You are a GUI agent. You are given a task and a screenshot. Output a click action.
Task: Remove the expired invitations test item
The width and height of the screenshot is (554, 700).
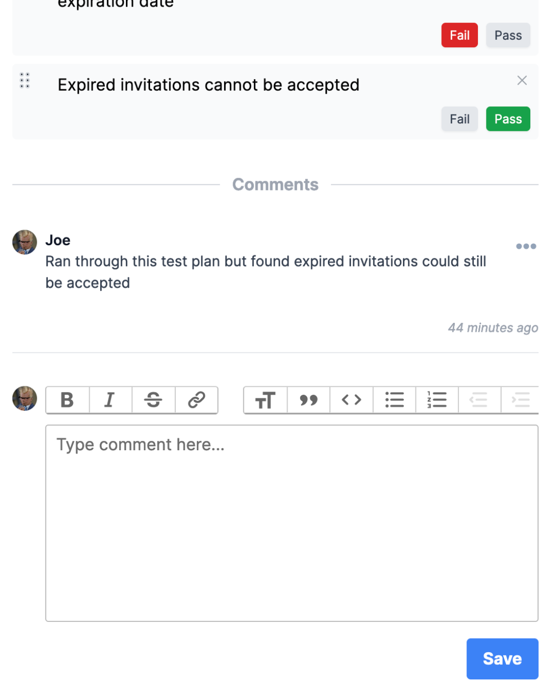pos(522,81)
